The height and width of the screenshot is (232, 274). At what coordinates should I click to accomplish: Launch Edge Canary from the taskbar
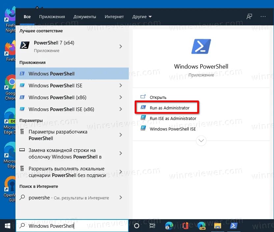(x=202, y=226)
